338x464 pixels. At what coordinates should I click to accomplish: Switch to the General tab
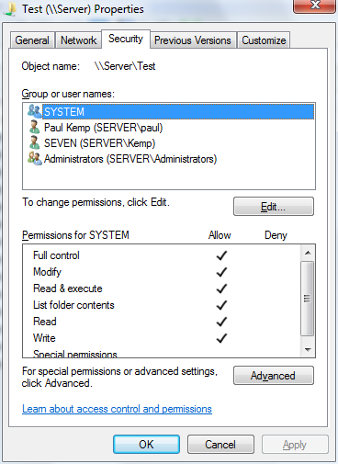pyautogui.click(x=32, y=40)
